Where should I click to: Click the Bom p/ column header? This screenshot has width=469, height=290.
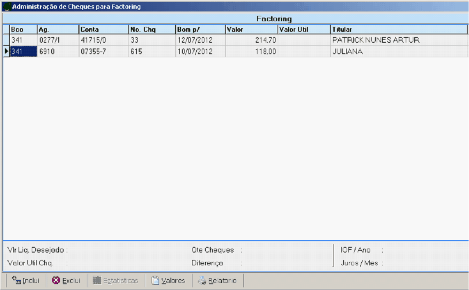click(x=200, y=30)
